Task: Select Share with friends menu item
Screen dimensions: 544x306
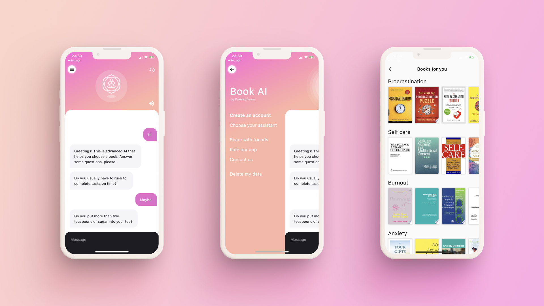Action: [x=249, y=139]
